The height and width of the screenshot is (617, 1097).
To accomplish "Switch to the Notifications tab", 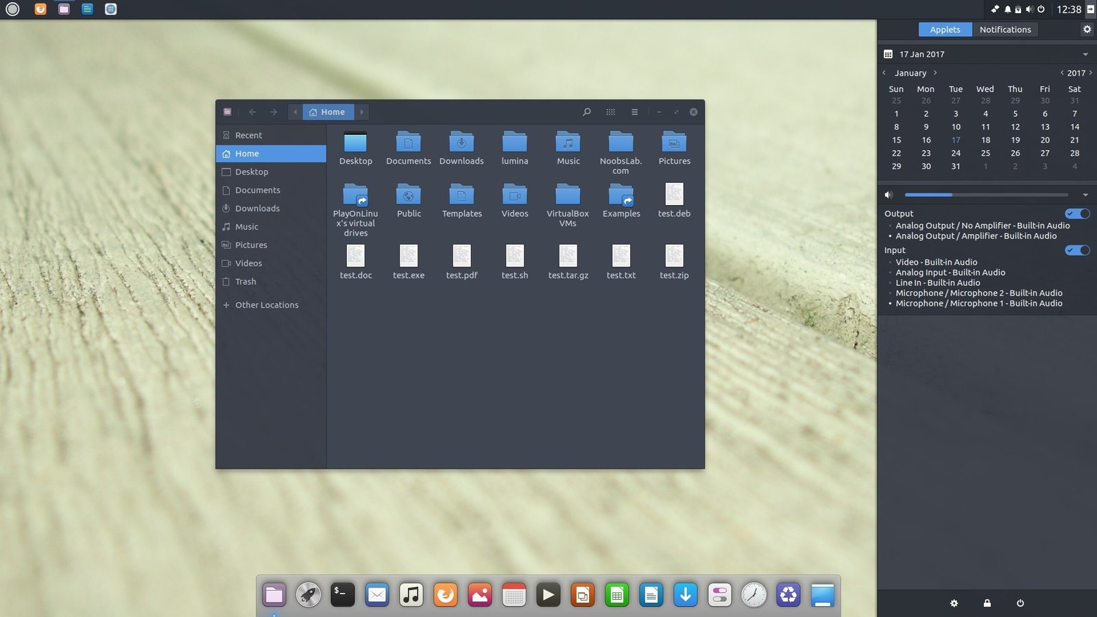I will tap(1005, 29).
